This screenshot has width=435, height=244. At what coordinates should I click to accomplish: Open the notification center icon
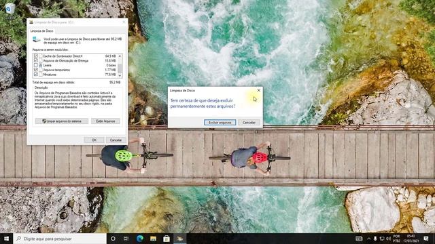coord(426,239)
